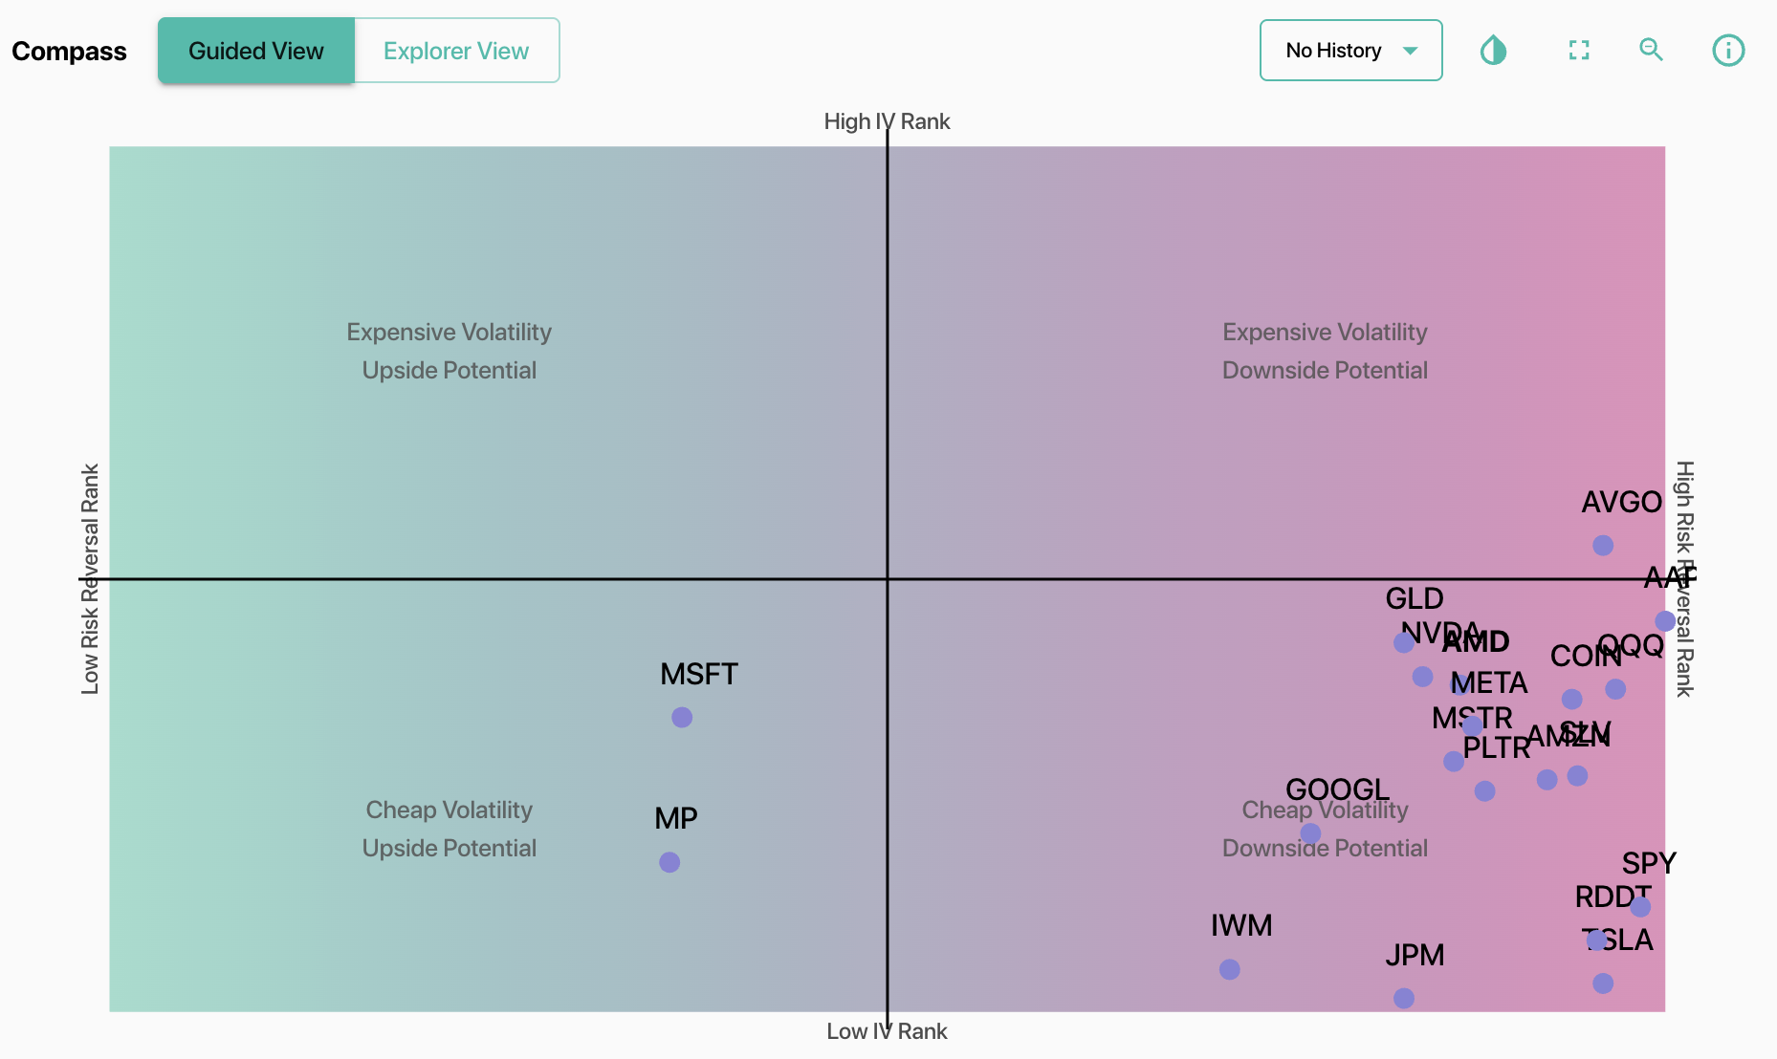1777x1059 pixels.
Task: Select the IWM data point
Action: (1230, 969)
